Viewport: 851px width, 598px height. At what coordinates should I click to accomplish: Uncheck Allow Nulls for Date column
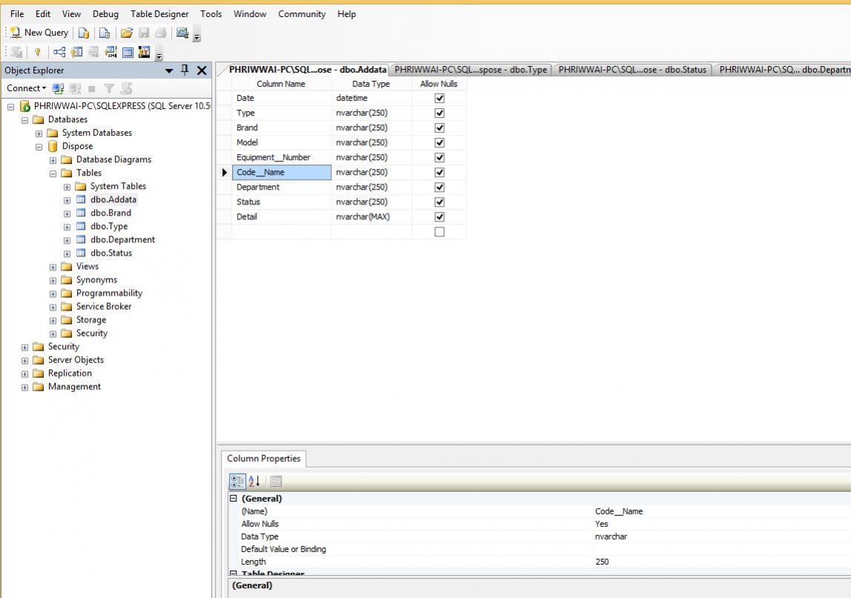pos(439,98)
